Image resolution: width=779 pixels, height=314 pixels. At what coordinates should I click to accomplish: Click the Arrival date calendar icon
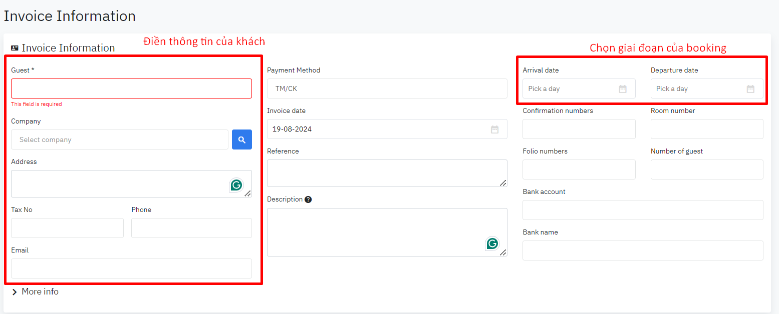(x=623, y=89)
